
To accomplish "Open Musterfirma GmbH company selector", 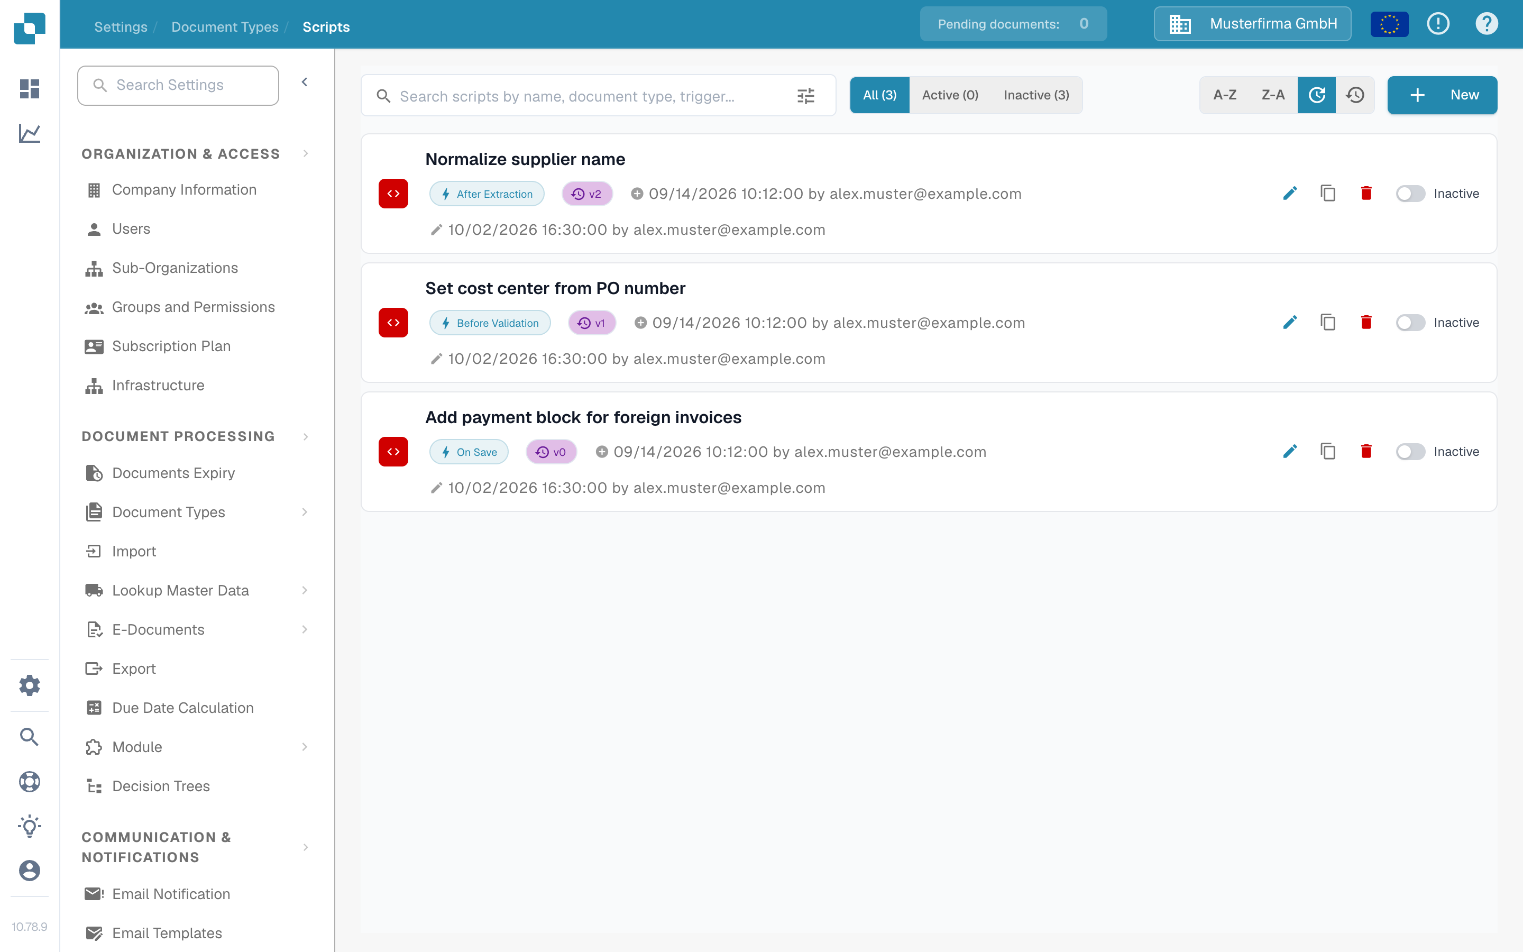I will (x=1252, y=24).
